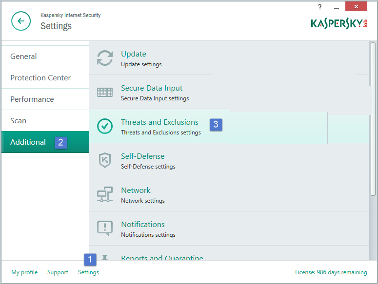Click the "Kaspersky Internet Security" title text
This screenshot has height=284, width=378.
[x=70, y=15]
